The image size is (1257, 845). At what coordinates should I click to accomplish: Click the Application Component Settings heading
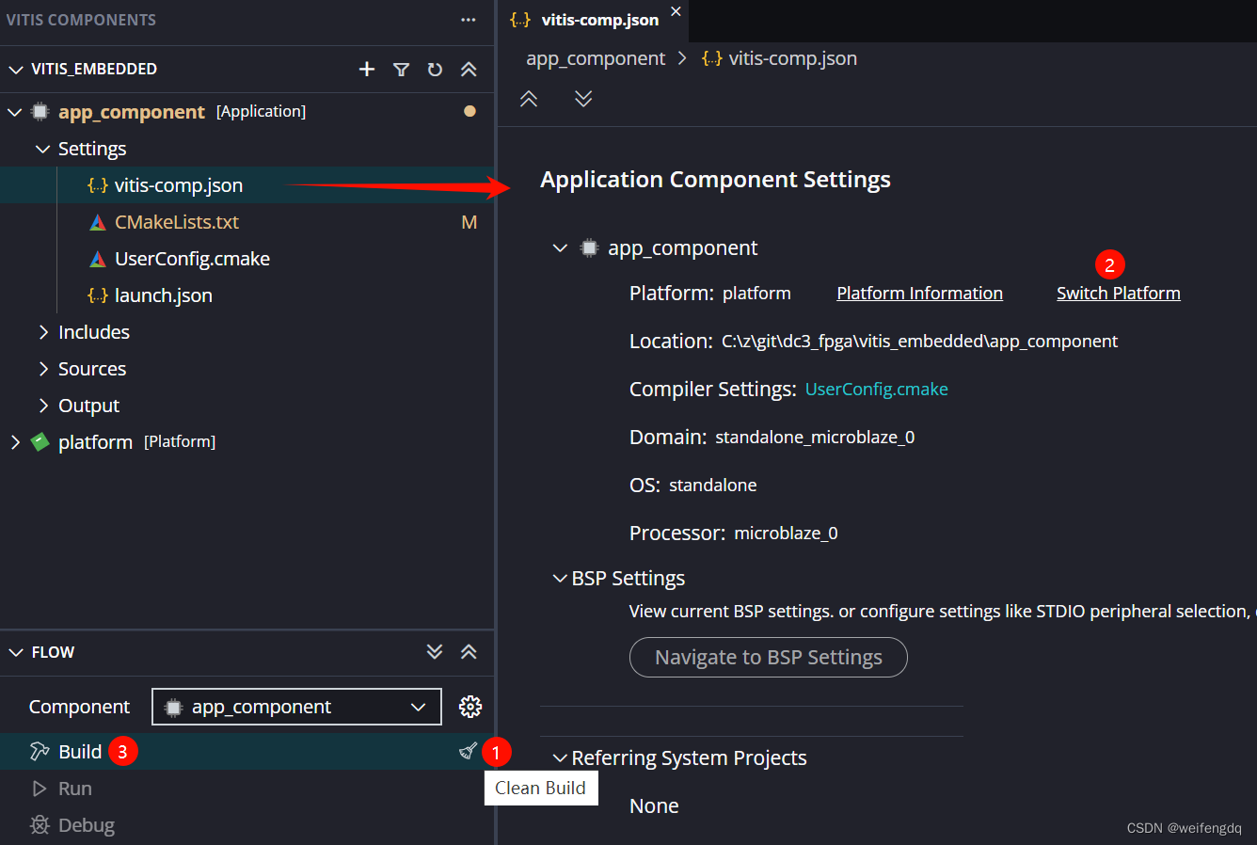pos(715,180)
